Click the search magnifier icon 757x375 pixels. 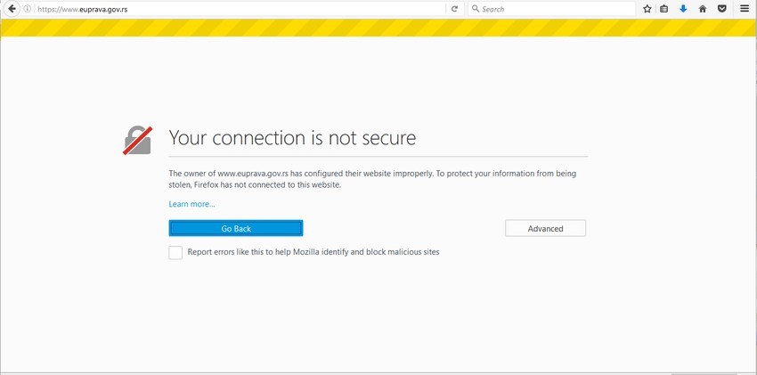(476, 9)
